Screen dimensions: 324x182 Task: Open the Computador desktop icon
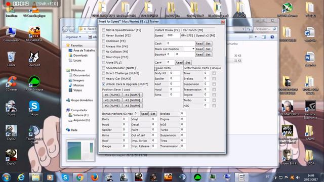(11, 34)
